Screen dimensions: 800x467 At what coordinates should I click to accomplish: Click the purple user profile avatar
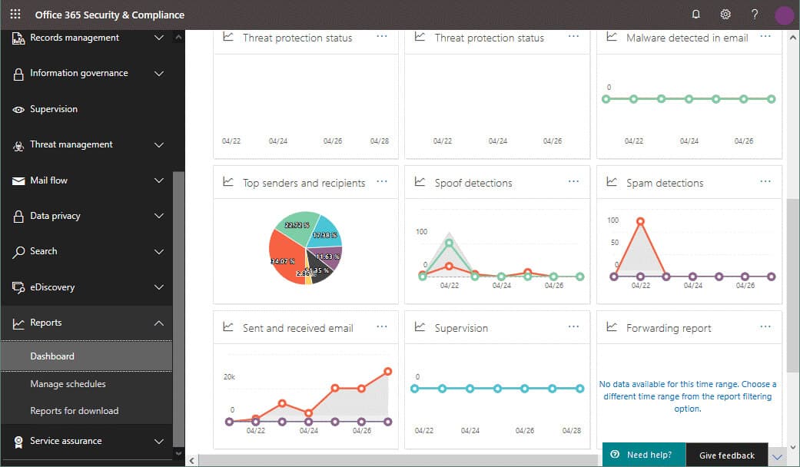click(x=784, y=15)
